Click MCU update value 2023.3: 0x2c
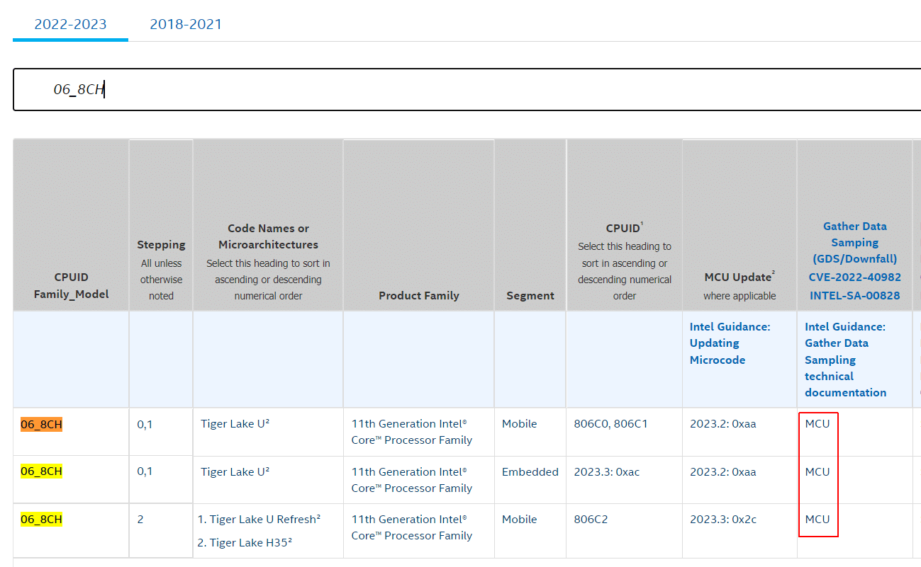This screenshot has width=921, height=567. (x=722, y=519)
